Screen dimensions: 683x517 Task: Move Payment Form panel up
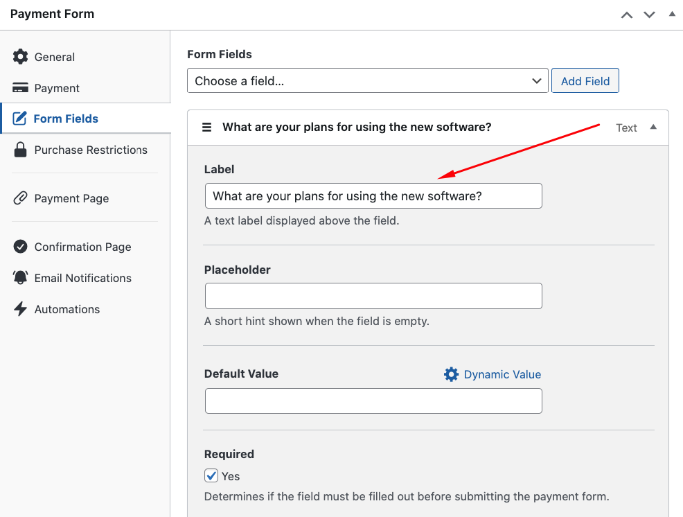pyautogui.click(x=627, y=15)
